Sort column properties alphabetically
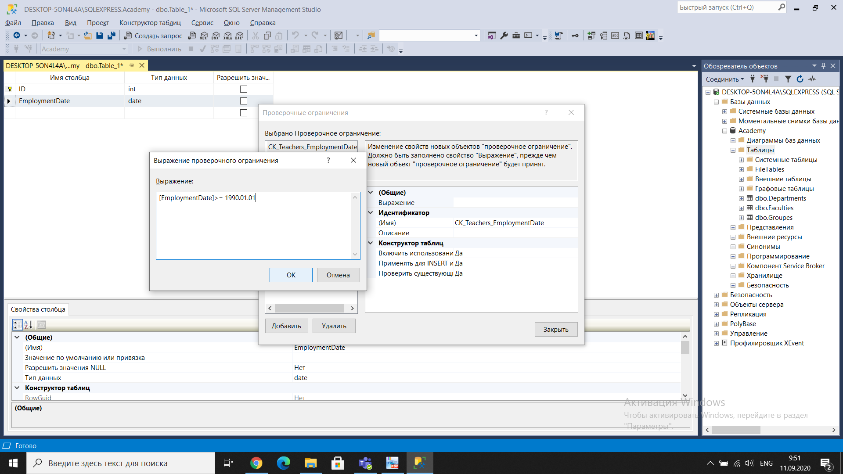This screenshot has height=474, width=843. point(28,325)
